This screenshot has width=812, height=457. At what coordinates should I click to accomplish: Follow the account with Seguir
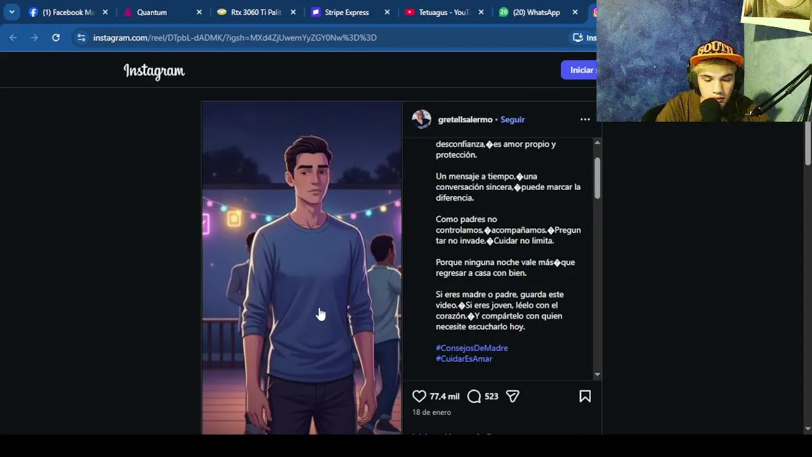tap(513, 119)
